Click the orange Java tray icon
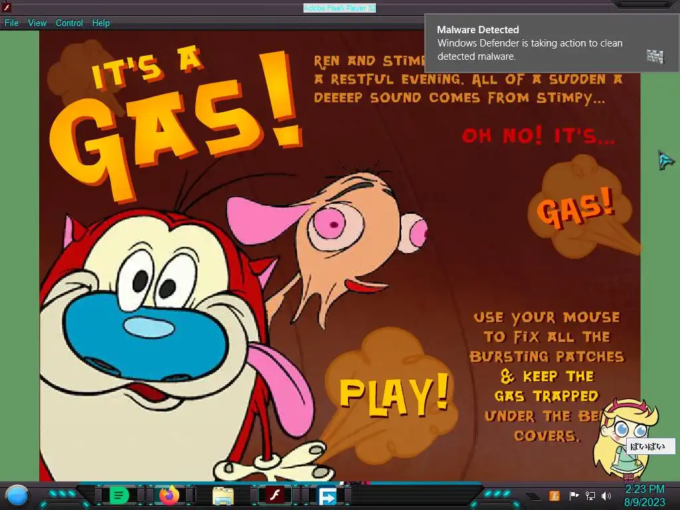680x510 pixels. point(554,495)
